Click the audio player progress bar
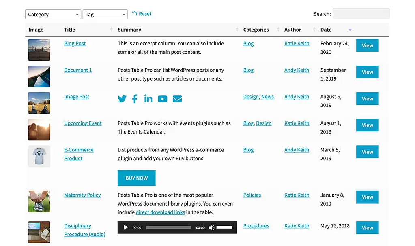415x246 pixels. pyautogui.click(x=169, y=227)
